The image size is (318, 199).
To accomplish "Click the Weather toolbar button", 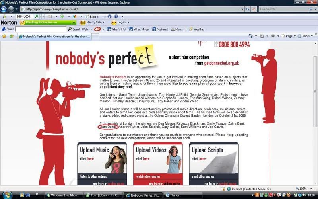I will [196, 29].
